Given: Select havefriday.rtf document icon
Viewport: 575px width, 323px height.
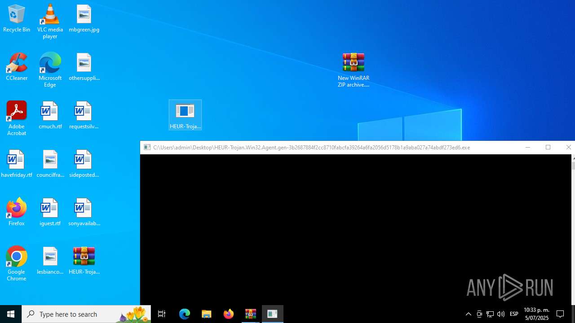Looking at the screenshot, I should click(x=17, y=164).
